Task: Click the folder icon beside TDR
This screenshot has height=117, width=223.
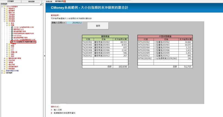Action: (x=10, y=48)
